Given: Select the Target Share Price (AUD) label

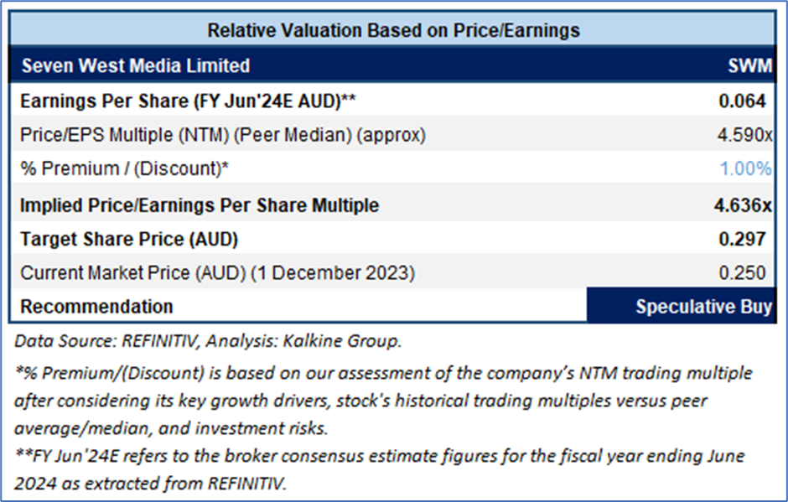Looking at the screenshot, I should [129, 239].
